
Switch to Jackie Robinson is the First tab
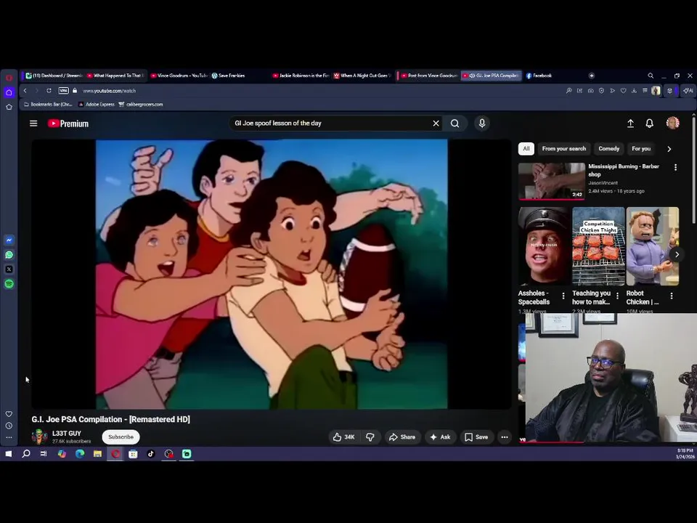point(301,76)
